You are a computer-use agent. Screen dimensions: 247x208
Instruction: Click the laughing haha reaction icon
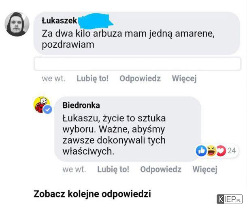point(211,151)
